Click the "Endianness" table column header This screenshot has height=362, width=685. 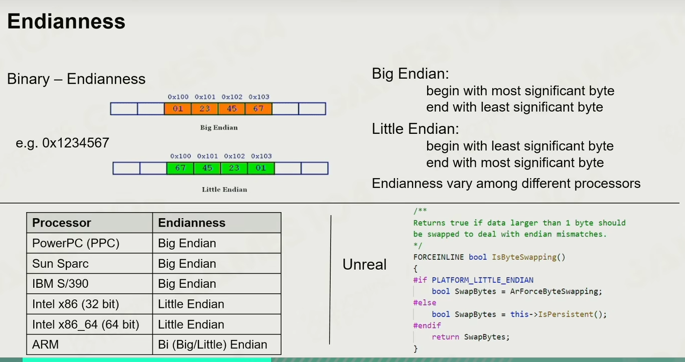click(216, 223)
